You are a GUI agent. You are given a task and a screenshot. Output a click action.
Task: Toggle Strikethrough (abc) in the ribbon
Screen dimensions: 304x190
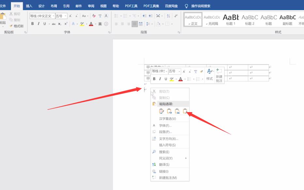[54, 24]
